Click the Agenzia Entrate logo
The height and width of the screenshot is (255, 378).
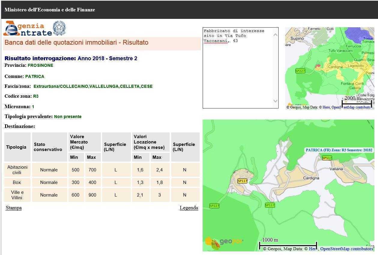(x=28, y=29)
